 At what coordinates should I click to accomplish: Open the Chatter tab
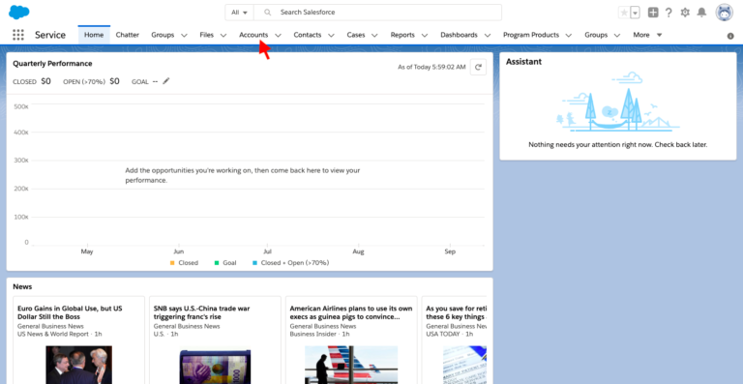(128, 35)
